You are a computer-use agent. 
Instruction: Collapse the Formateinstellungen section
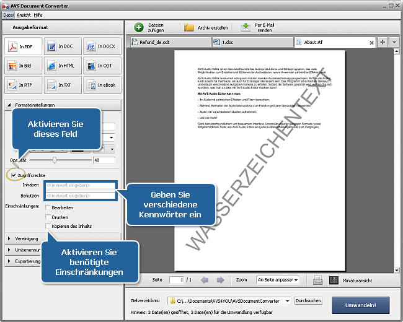point(9,105)
